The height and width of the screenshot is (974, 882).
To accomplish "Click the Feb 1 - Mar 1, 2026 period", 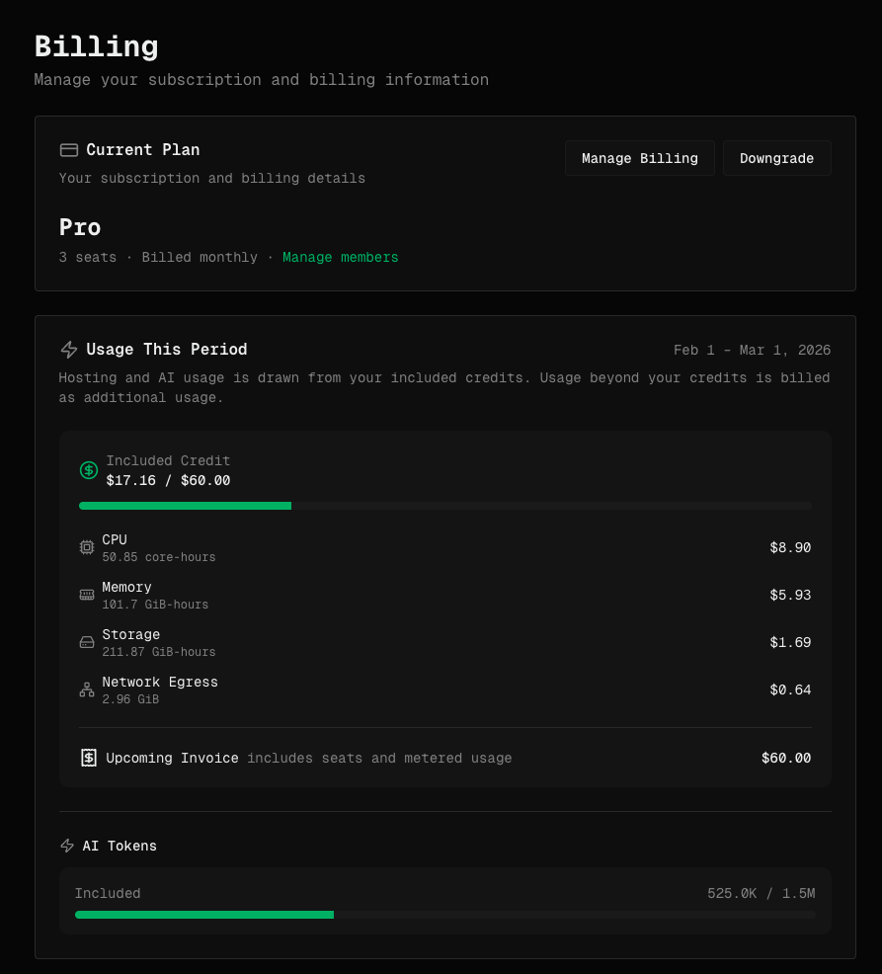I will click(x=752, y=350).
